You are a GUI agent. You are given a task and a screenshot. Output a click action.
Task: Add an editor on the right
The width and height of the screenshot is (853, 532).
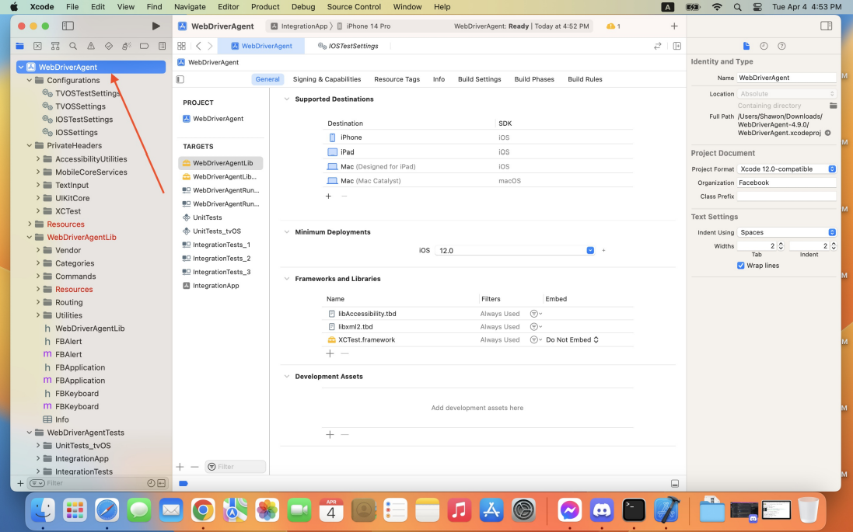tap(677, 46)
